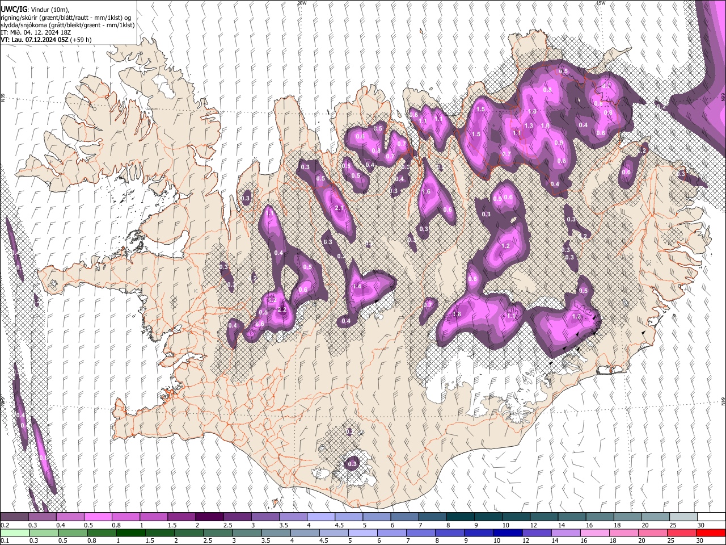Click the 20W longitude label

[302, 3]
